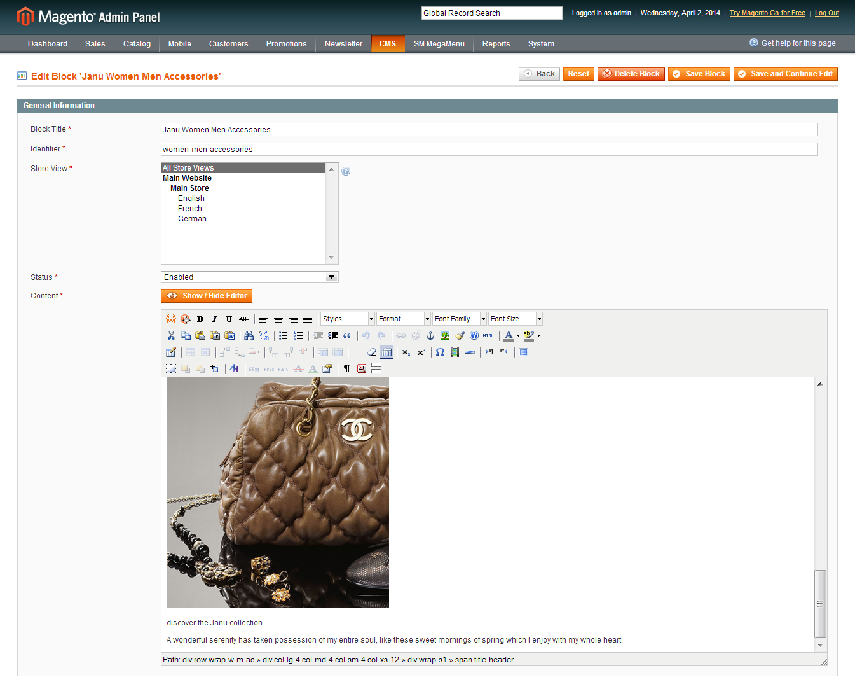Image resolution: width=855 pixels, height=682 pixels.
Task: Open the Font Family dropdown
Action: pos(460,319)
